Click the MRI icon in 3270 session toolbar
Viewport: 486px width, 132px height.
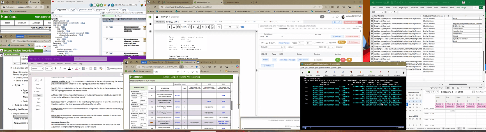(335, 73)
